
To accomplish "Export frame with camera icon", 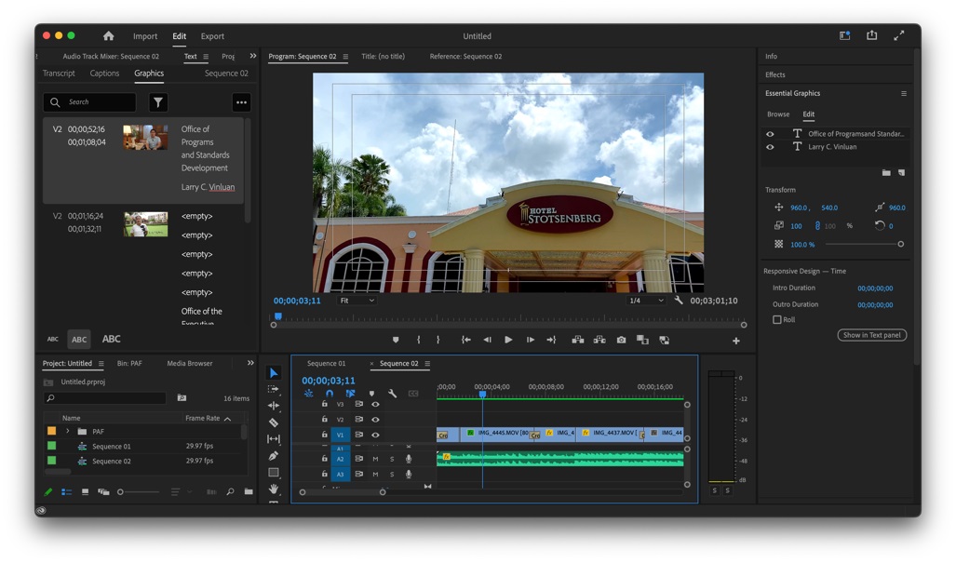I will click(621, 340).
